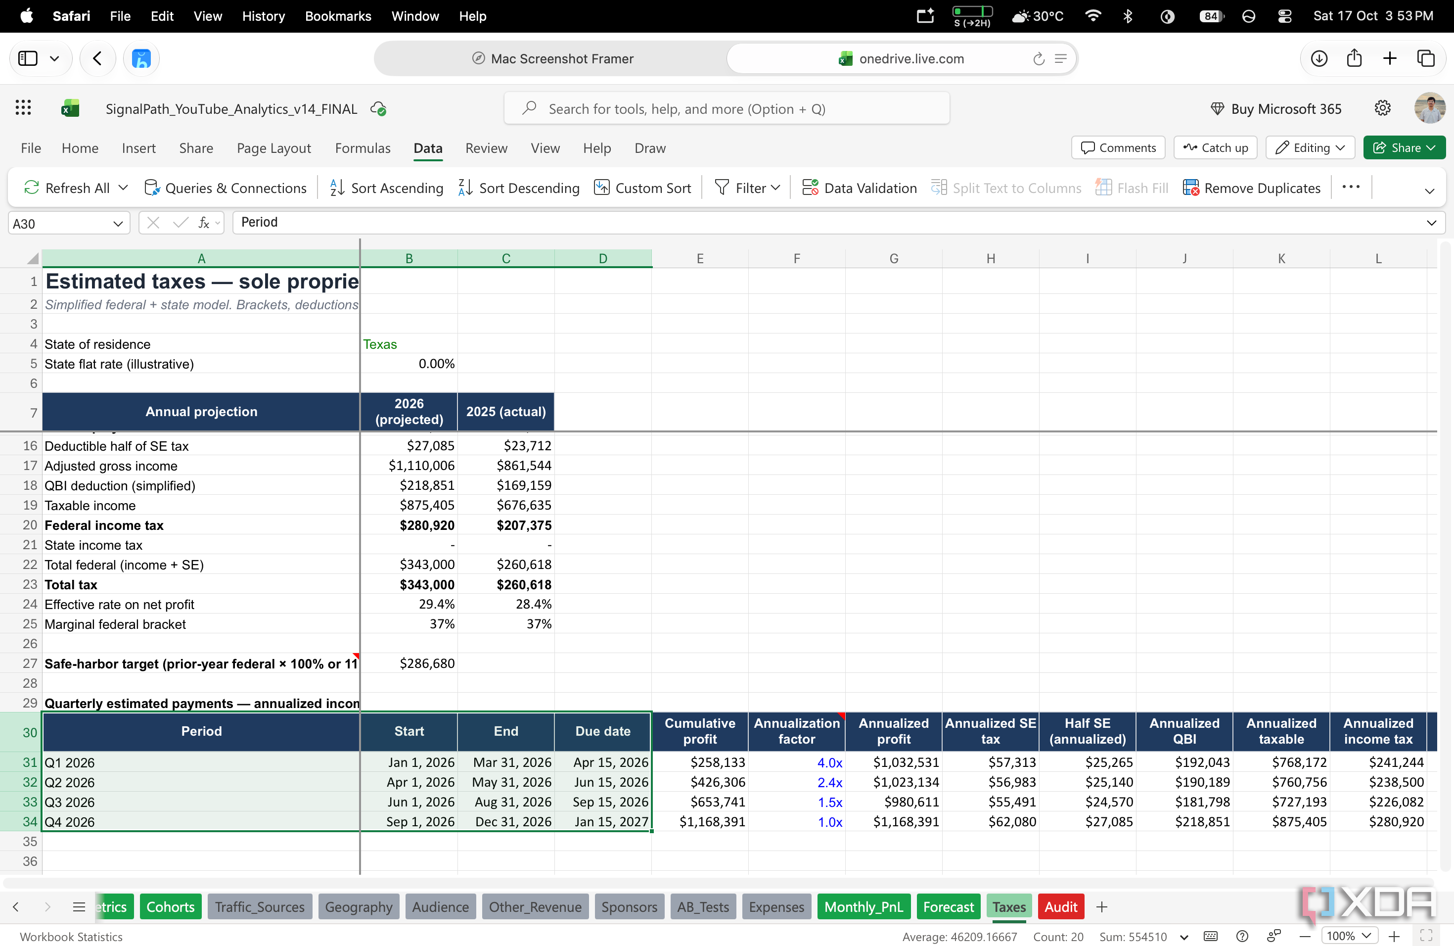Add a new sheet with plus
Viewport: 1454px width, 946px height.
coord(1101,907)
